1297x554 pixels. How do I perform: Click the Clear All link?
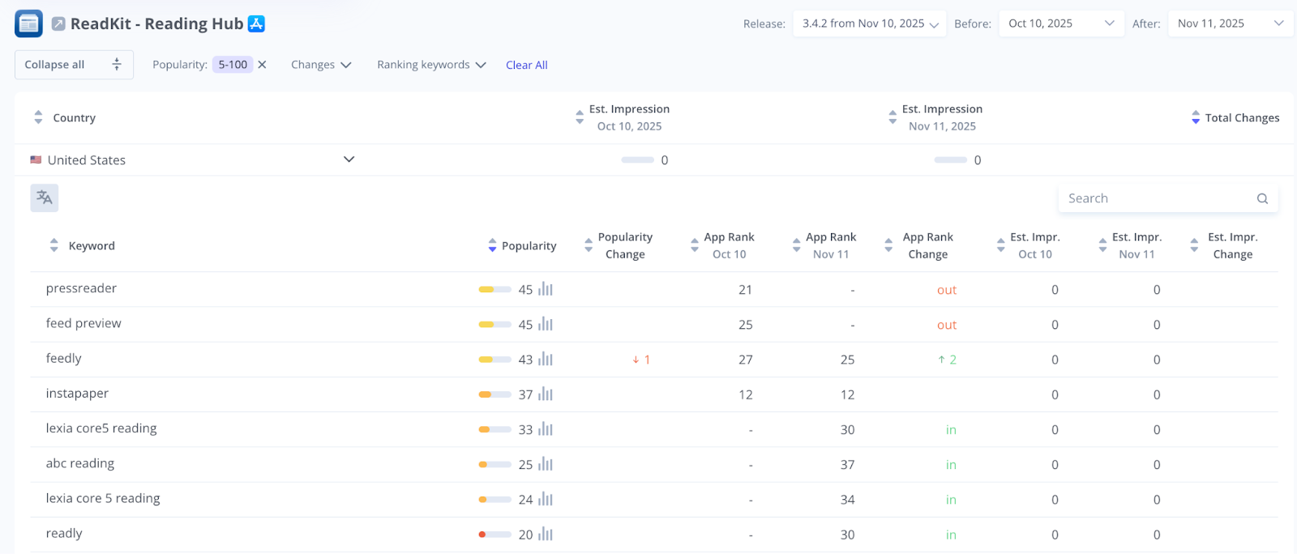pyautogui.click(x=527, y=65)
